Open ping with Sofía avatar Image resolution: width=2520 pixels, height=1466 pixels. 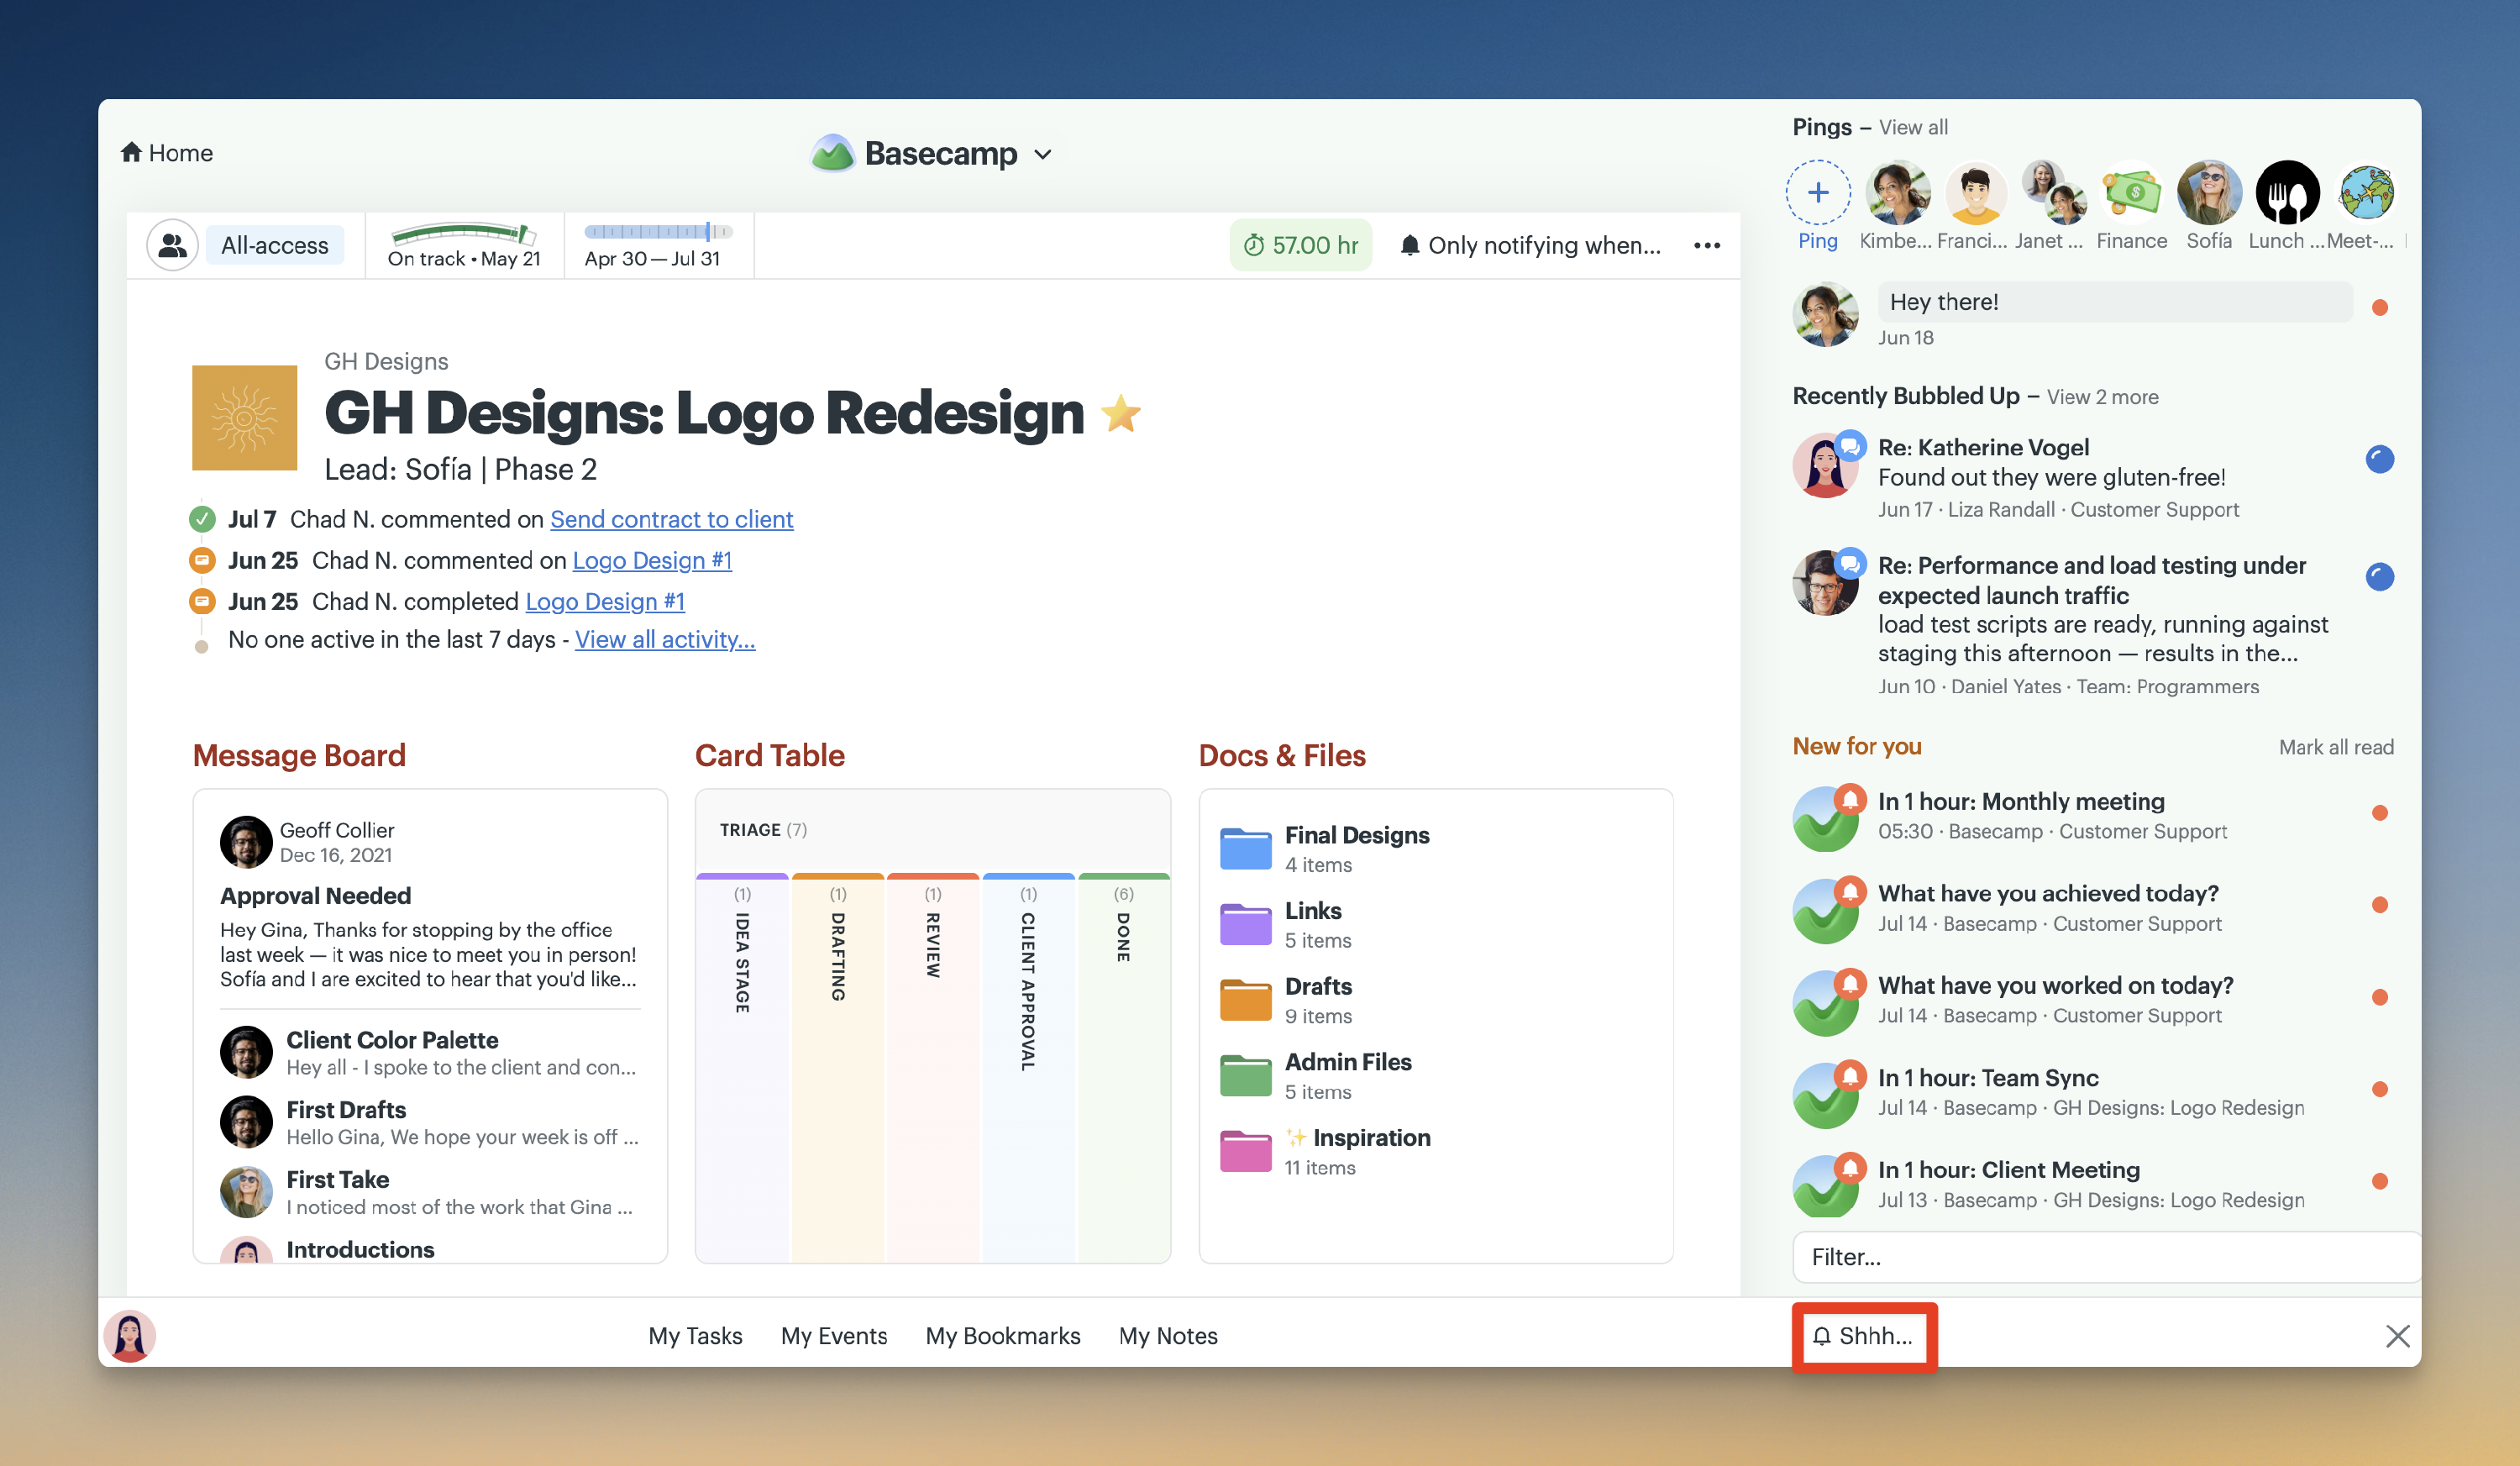tap(2209, 192)
